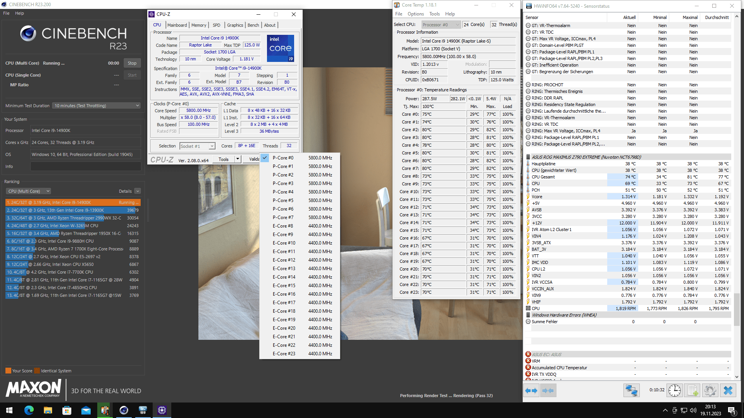Click Intel Core i9 logo in CPU-Z

pos(280,48)
